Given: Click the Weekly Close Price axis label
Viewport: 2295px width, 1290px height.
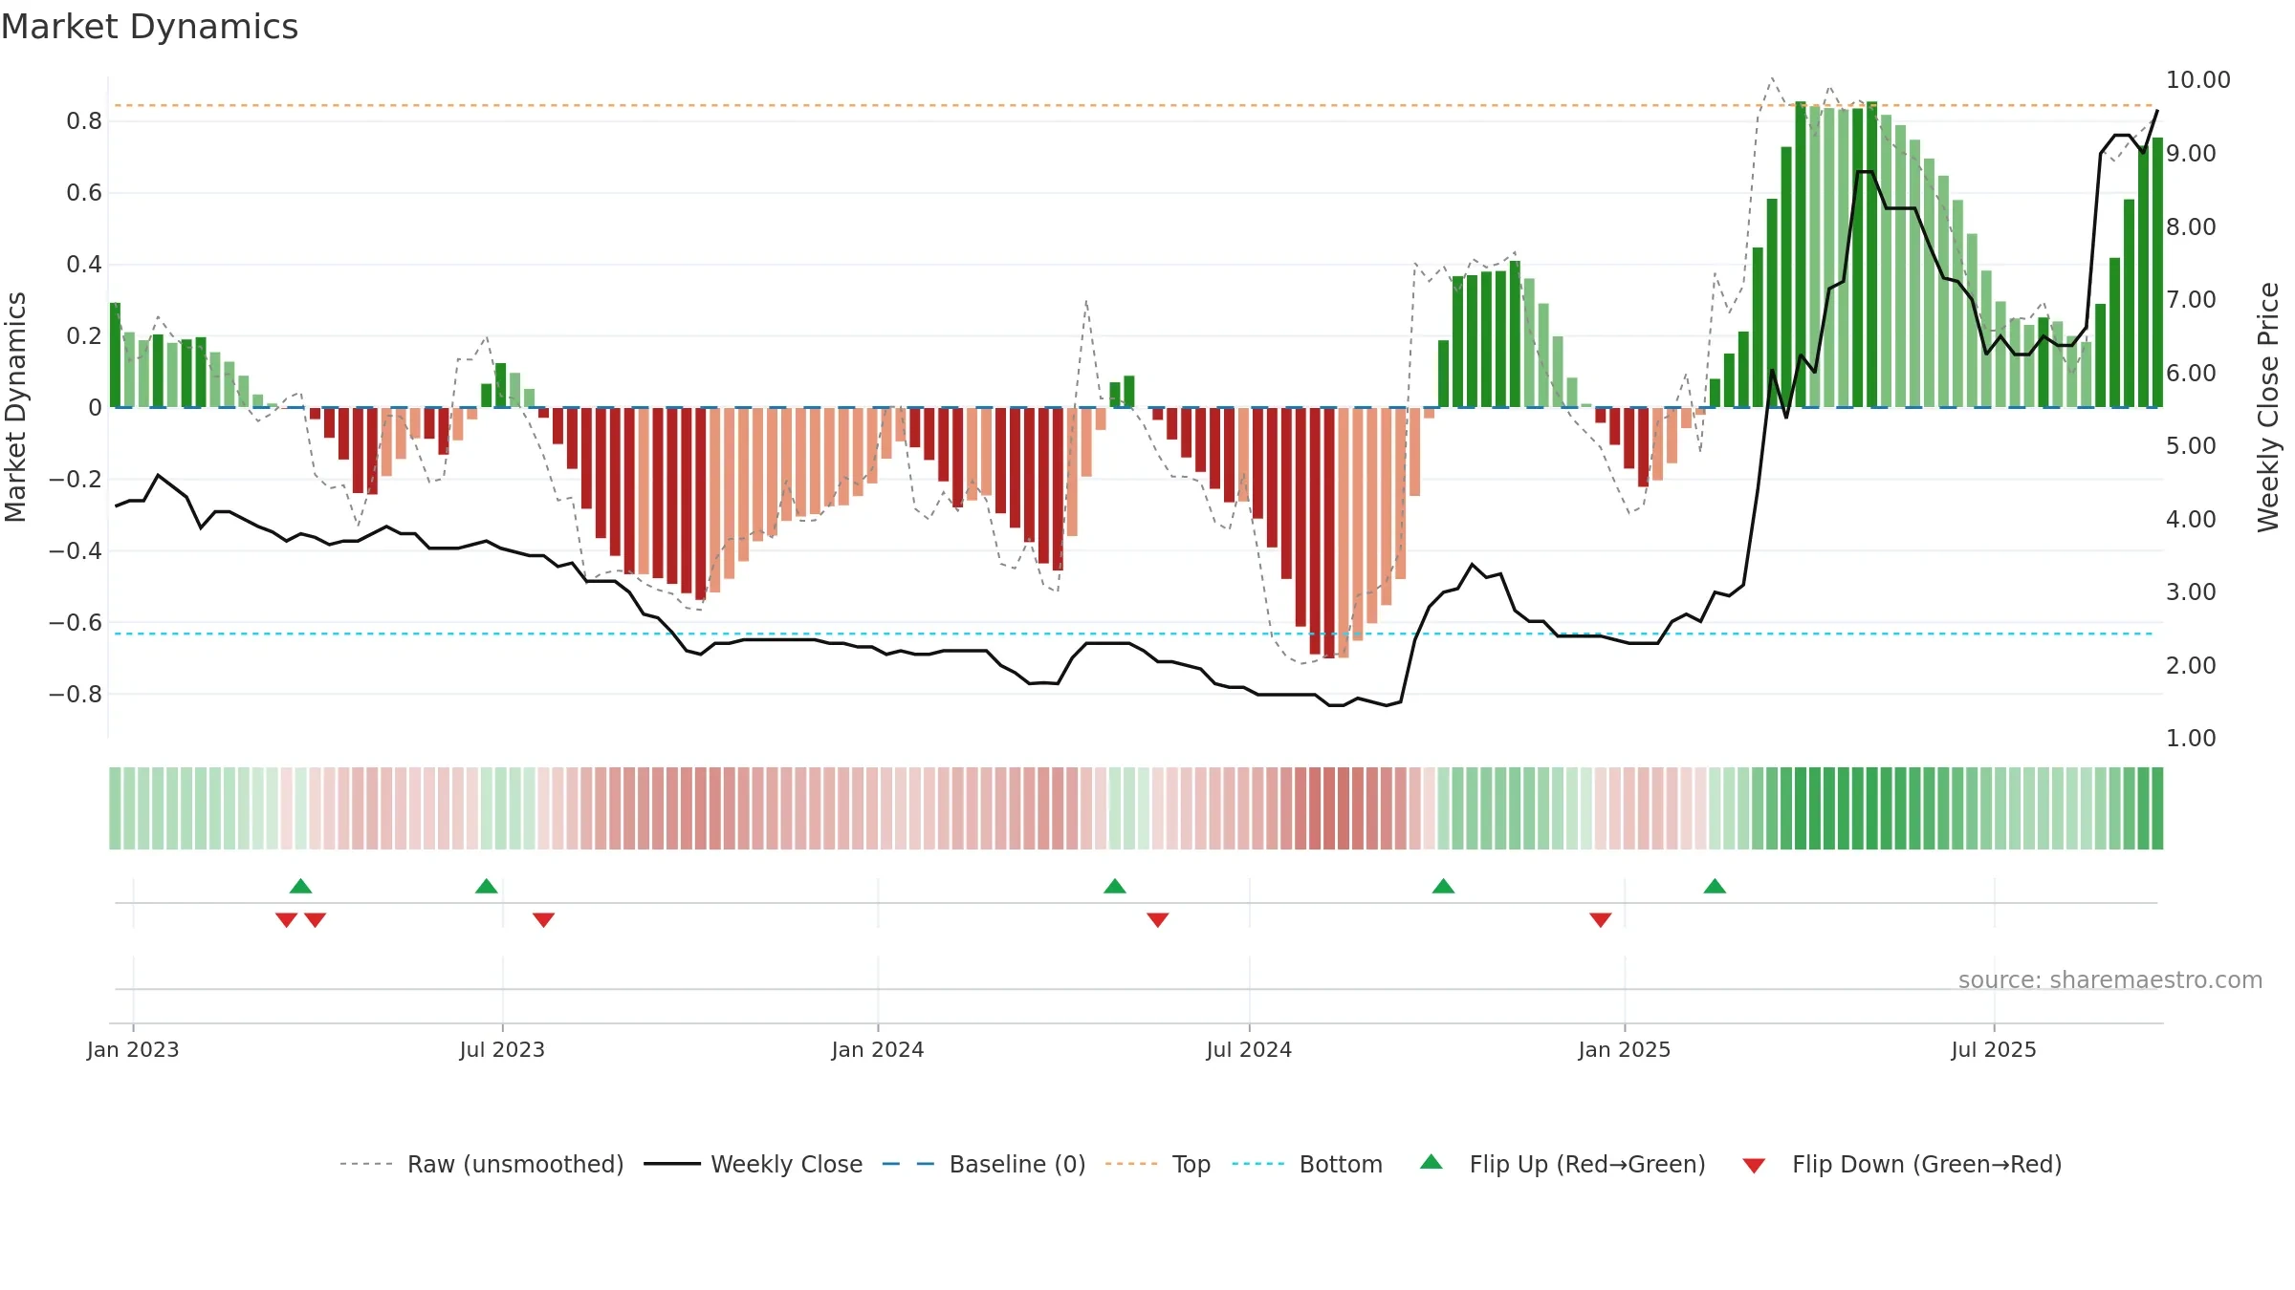Looking at the screenshot, I should pyautogui.click(x=2268, y=407).
